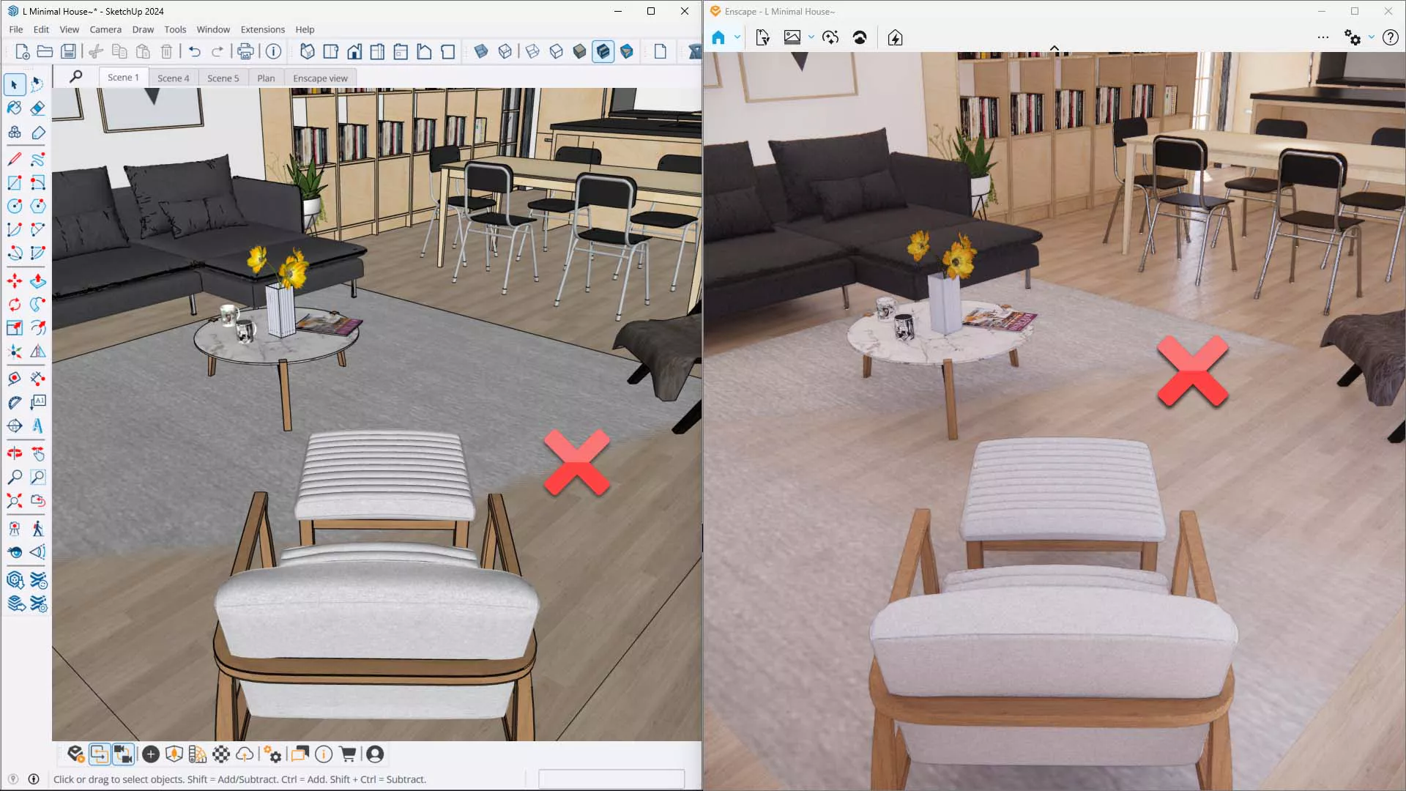Image resolution: width=1406 pixels, height=791 pixels.
Task: Click the Enscape upload management cloud icon
Action: (245, 754)
